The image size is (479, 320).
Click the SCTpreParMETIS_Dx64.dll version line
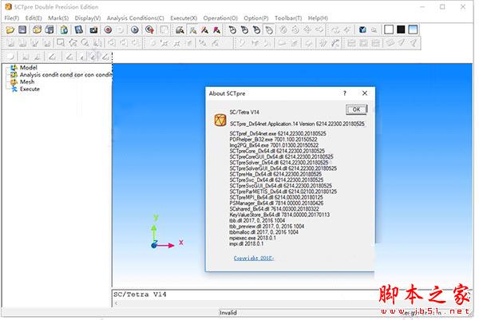283,192
